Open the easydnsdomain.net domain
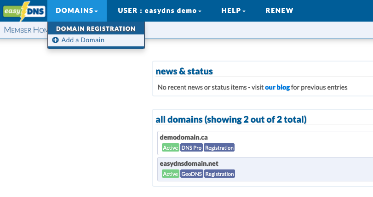Viewport: 373px width, 197px height. point(189,163)
